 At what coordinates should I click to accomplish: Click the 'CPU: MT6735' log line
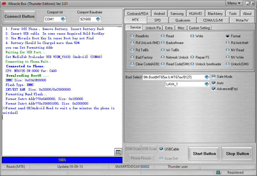pos(31,71)
